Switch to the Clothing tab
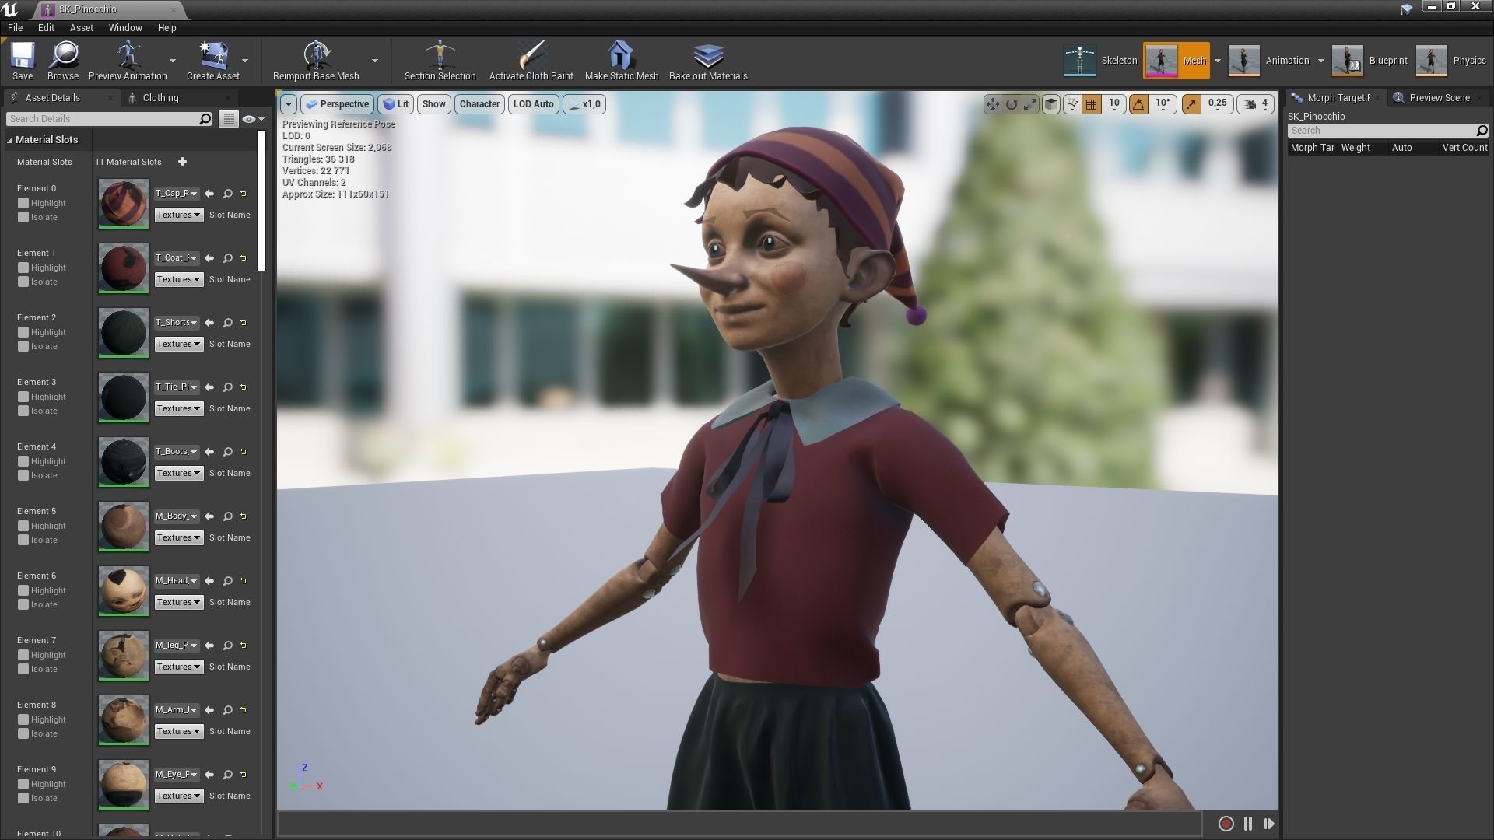 coord(160,98)
